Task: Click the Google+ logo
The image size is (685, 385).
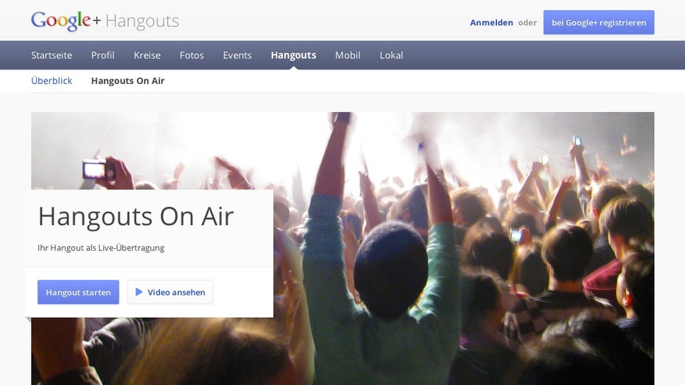Action: [x=66, y=21]
